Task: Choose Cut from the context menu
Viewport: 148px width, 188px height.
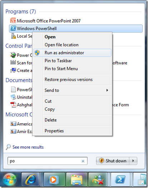Action: coord(72,101)
